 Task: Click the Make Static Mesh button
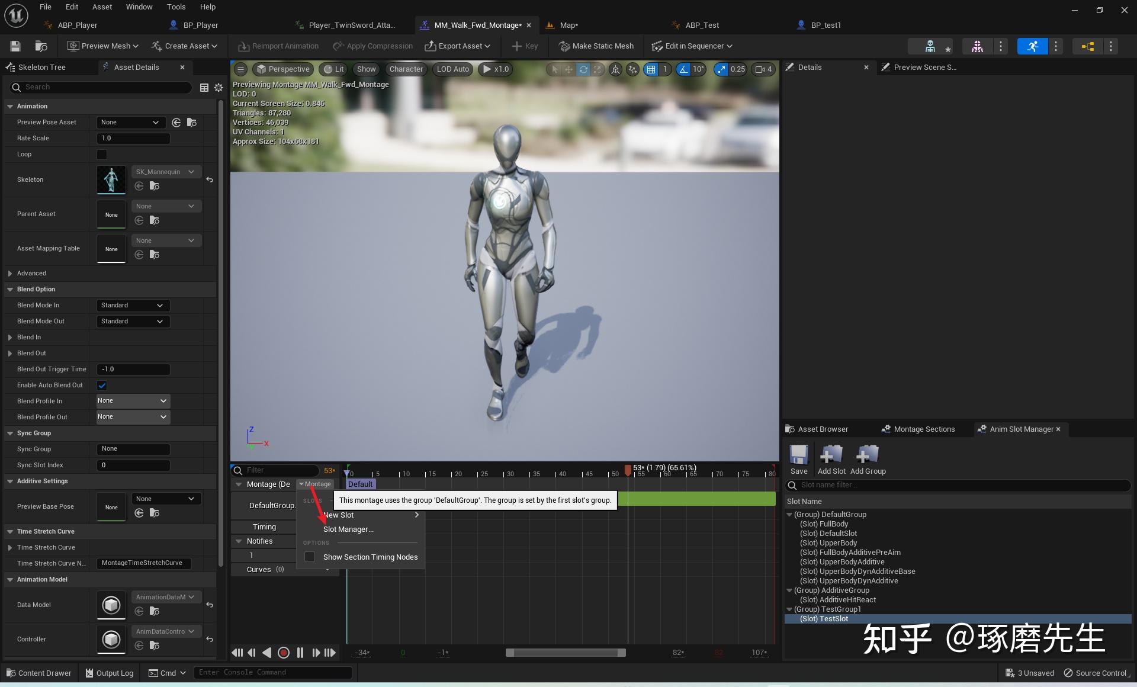pyautogui.click(x=596, y=46)
